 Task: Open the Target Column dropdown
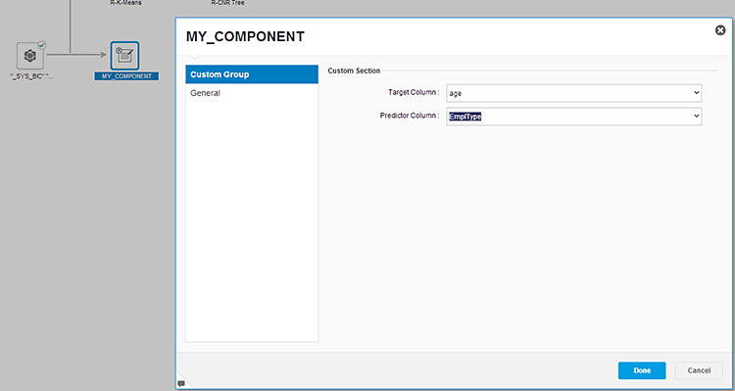(x=573, y=93)
